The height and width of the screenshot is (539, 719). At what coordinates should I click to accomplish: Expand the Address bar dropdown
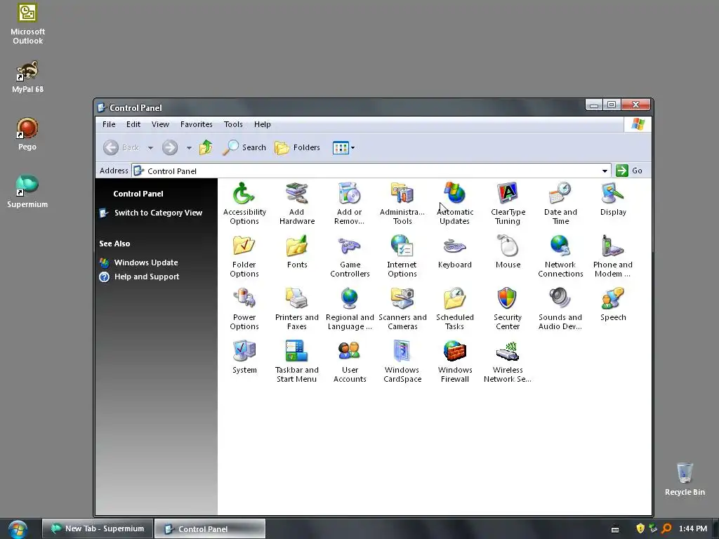click(x=605, y=171)
